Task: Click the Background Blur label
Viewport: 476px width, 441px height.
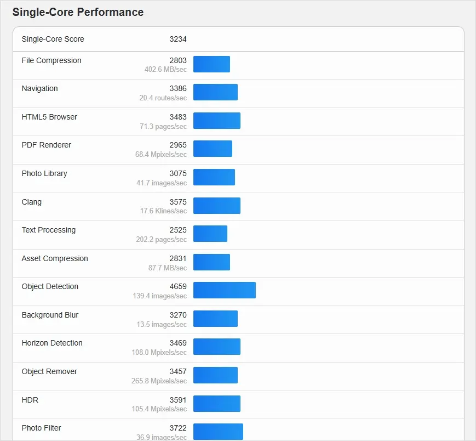Action: click(50, 315)
